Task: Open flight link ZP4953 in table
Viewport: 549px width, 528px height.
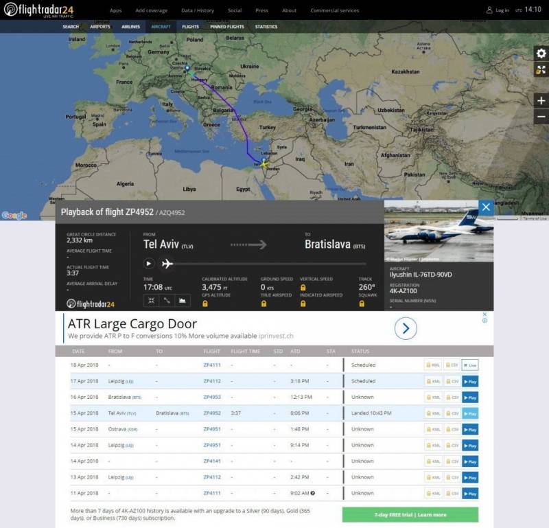Action: point(212,397)
